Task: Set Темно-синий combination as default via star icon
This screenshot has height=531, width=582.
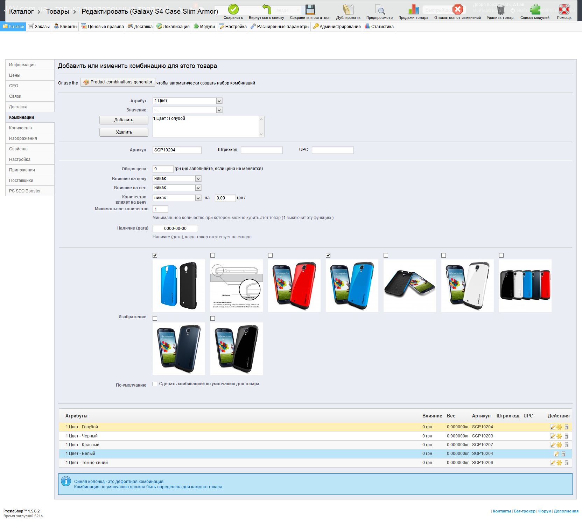Action: (559, 463)
